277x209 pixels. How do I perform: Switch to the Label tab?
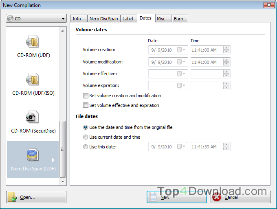pyautogui.click(x=129, y=19)
